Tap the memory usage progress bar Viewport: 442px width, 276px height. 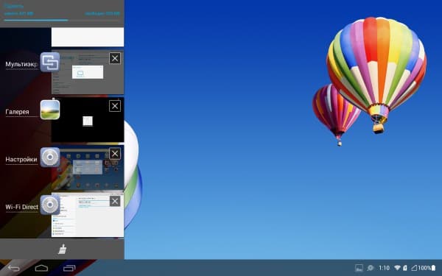point(62,21)
